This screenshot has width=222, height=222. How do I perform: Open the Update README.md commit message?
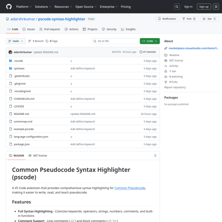(46, 52)
